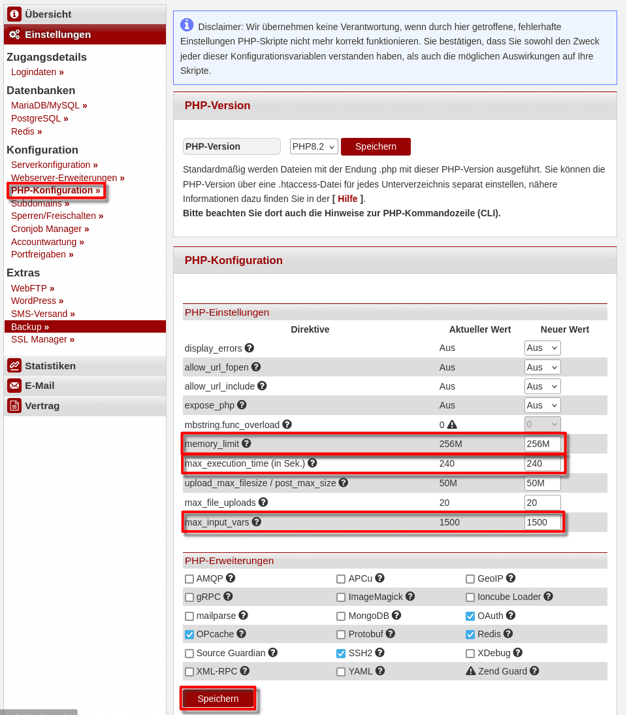The height and width of the screenshot is (715, 627).
Task: Click the question mark next to ImageMagick
Action: click(x=410, y=596)
